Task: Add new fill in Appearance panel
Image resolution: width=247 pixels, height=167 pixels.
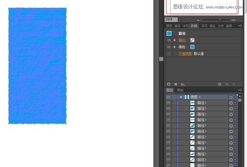Action: tap(175, 84)
